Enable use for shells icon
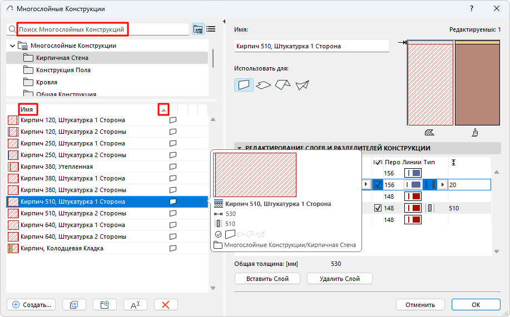510x317 pixels. 302,85
